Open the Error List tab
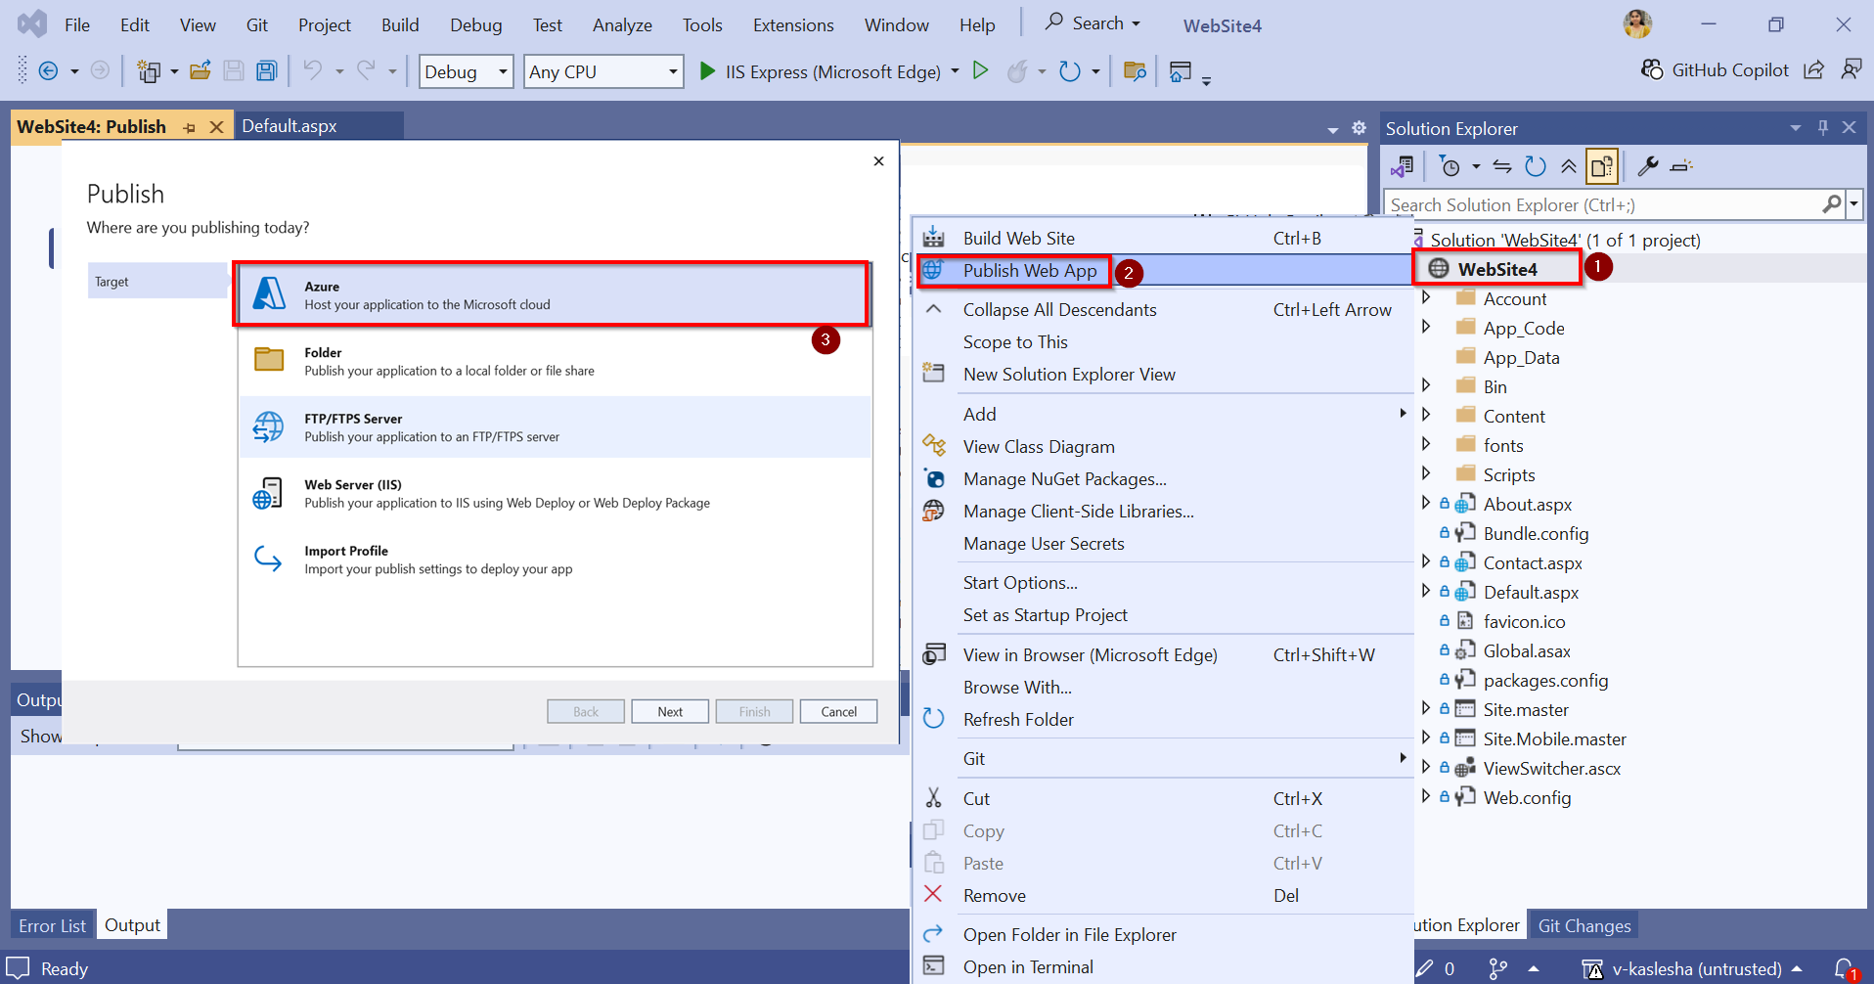Screen dimensions: 1874x984 [x=52, y=925]
